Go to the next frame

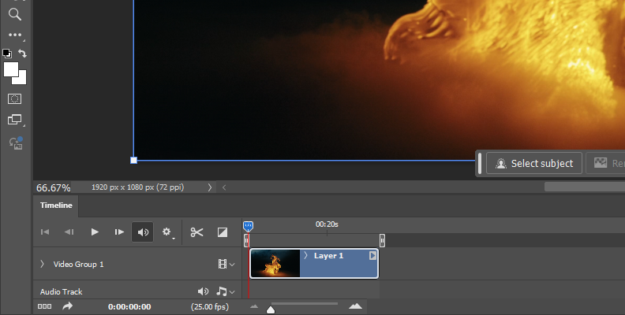coord(119,232)
